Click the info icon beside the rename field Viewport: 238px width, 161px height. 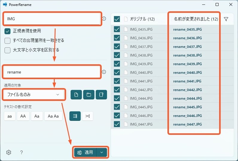point(104,72)
